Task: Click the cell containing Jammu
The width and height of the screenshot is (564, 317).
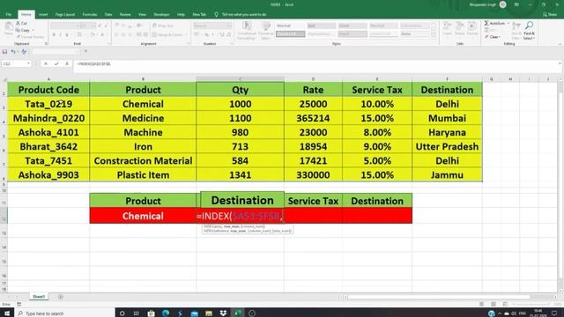Action: point(447,175)
